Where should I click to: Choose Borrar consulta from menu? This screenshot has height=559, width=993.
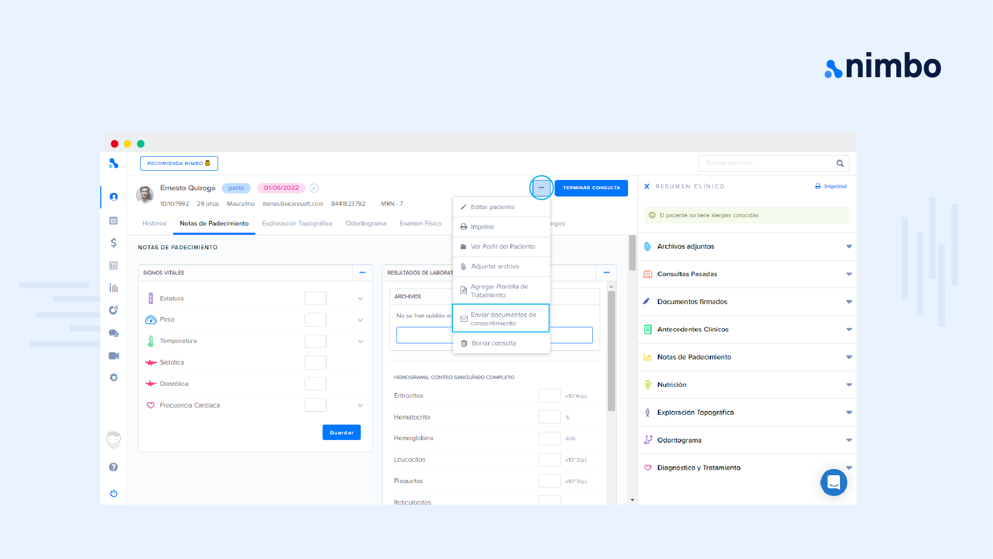tap(493, 343)
